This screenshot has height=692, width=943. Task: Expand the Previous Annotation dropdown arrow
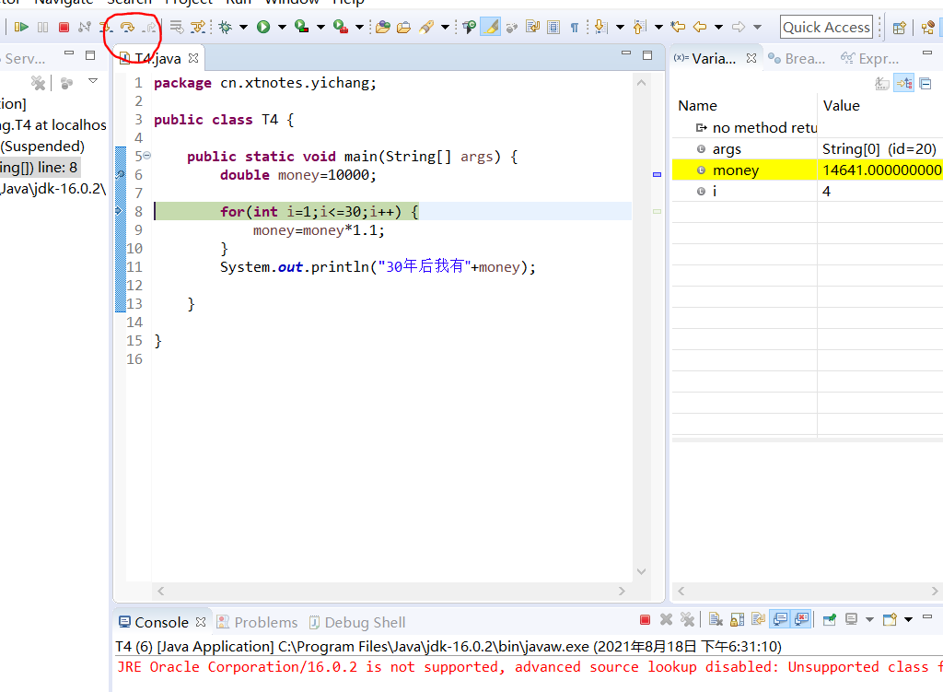click(658, 27)
